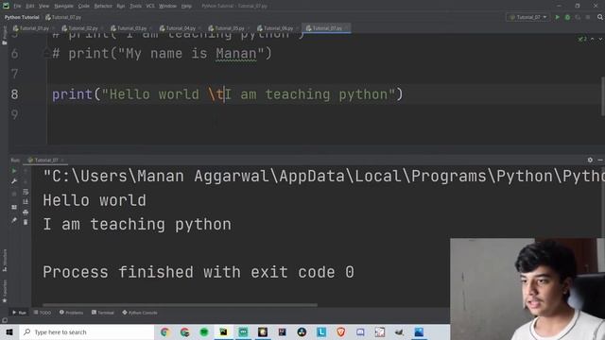605x340 pixels.
Task: Open the File menu
Action: tap(17, 7)
